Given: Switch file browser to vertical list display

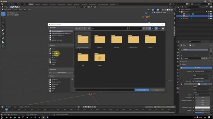Looking at the screenshot, I should point(144,28).
